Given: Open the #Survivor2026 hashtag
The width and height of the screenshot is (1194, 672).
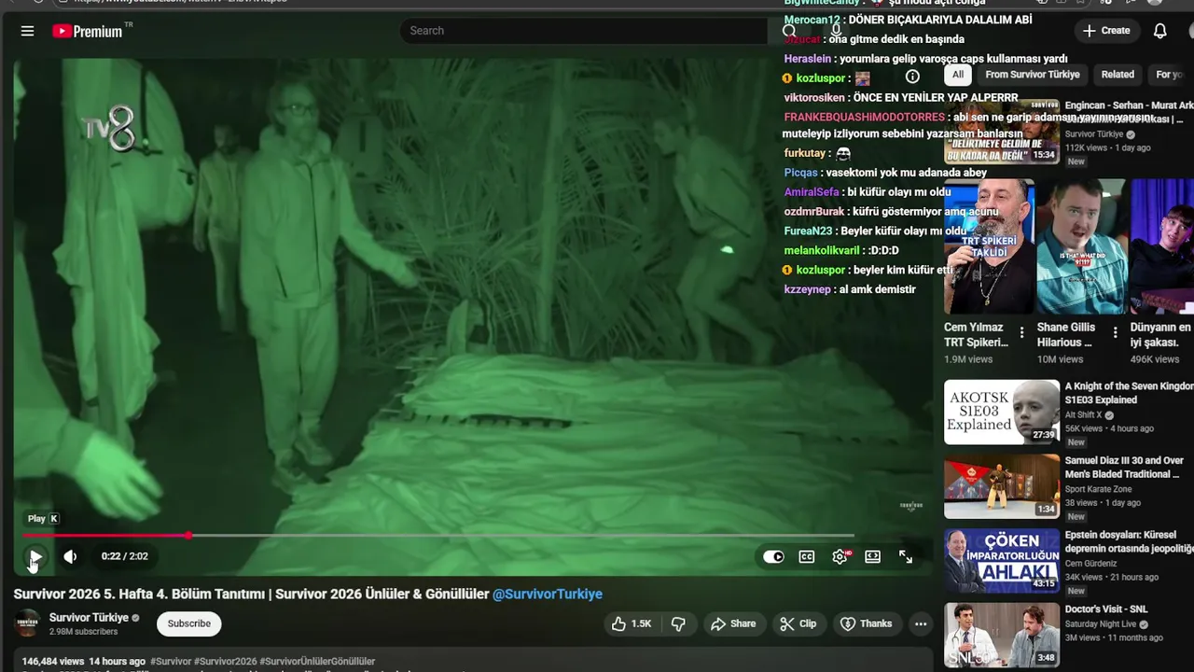Looking at the screenshot, I should pos(226,662).
